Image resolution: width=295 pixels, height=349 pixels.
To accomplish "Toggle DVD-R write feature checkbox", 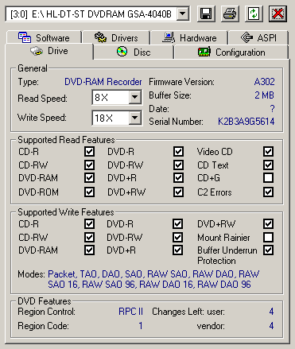I will pyautogui.click(x=177, y=224).
